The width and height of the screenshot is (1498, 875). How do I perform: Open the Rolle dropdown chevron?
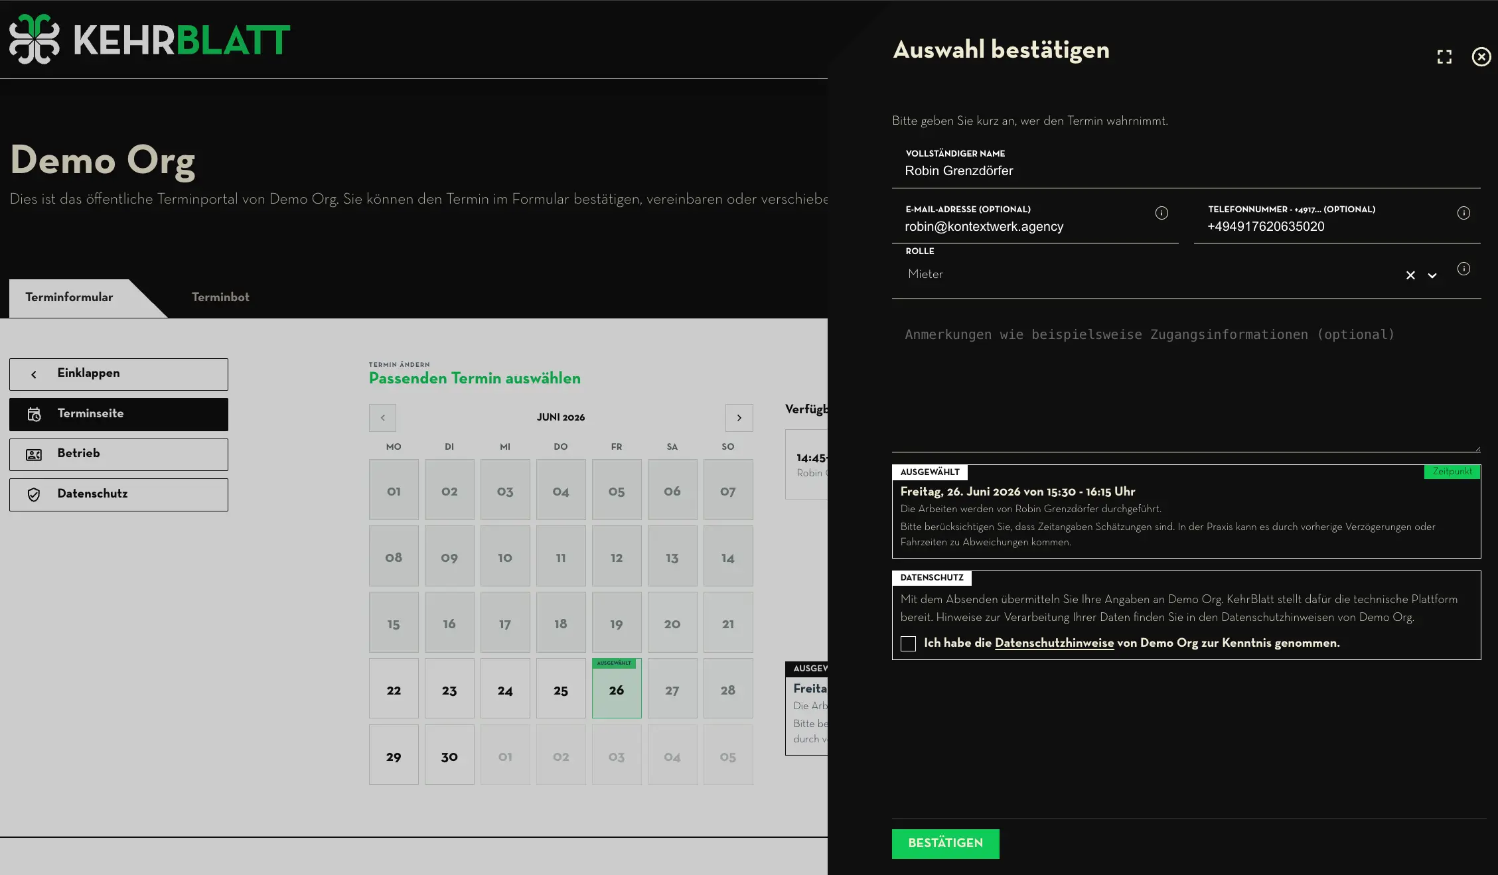point(1432,275)
